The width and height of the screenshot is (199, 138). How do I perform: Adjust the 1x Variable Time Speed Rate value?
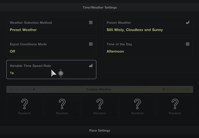[12, 73]
